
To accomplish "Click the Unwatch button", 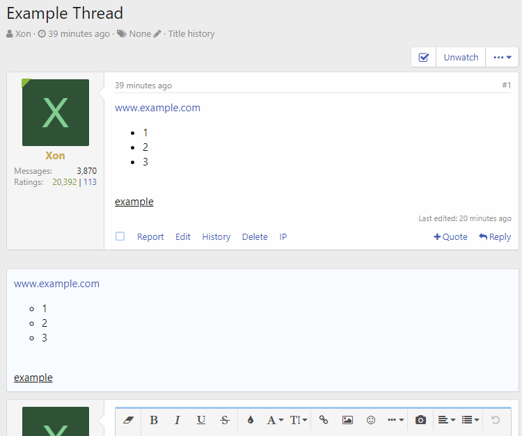I will [x=461, y=57].
